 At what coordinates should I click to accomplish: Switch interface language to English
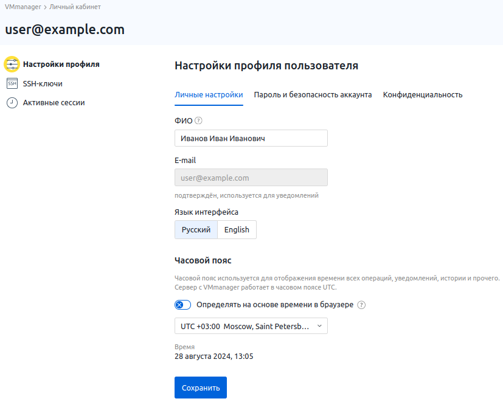pos(237,230)
